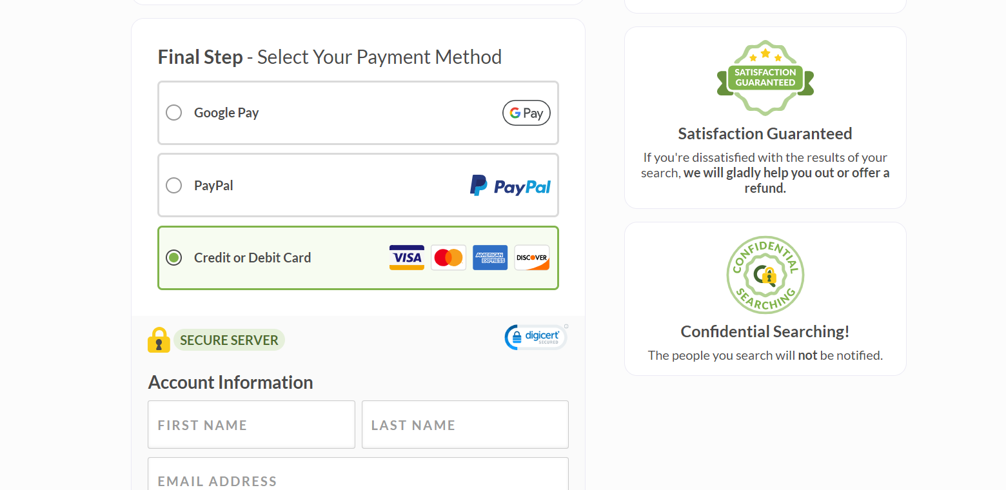Click the Discover card icon
This screenshot has width=1006, height=490.
click(x=531, y=258)
